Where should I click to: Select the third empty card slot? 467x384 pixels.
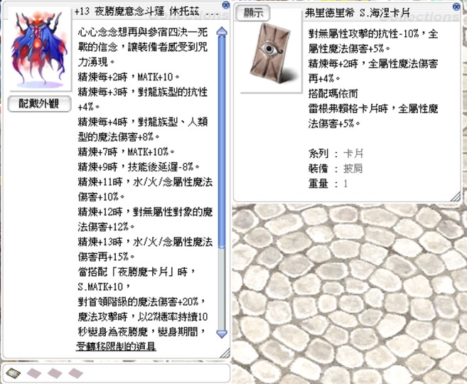pos(54,373)
